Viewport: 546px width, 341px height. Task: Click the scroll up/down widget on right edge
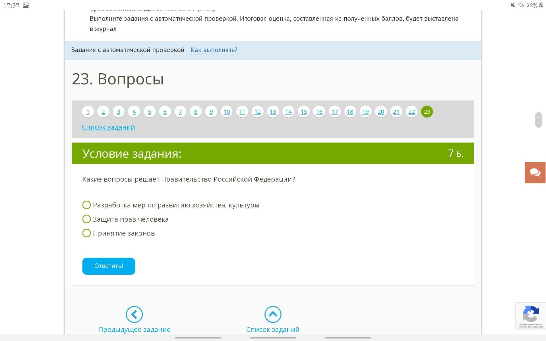coord(538,120)
